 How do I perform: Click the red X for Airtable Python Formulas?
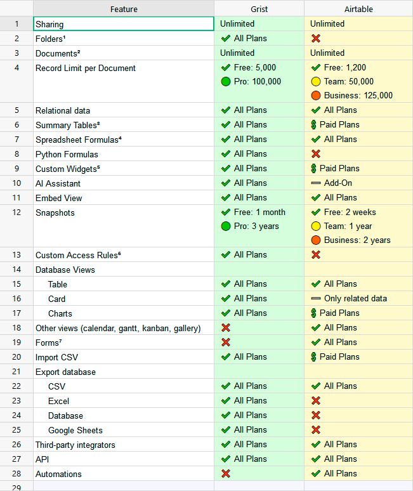tap(315, 154)
